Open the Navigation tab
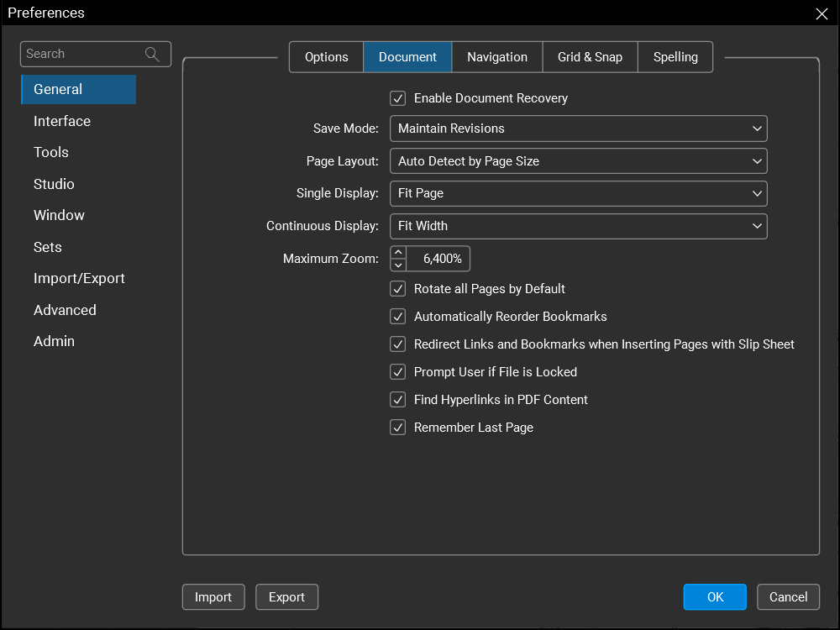 pyautogui.click(x=497, y=57)
